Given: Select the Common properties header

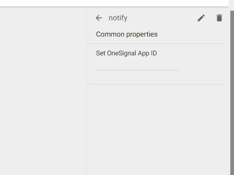Looking at the screenshot, I should point(127,34).
